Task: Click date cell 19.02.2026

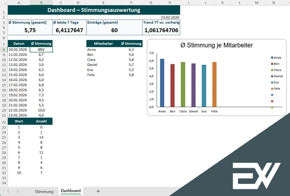Action: [x=19, y=95]
